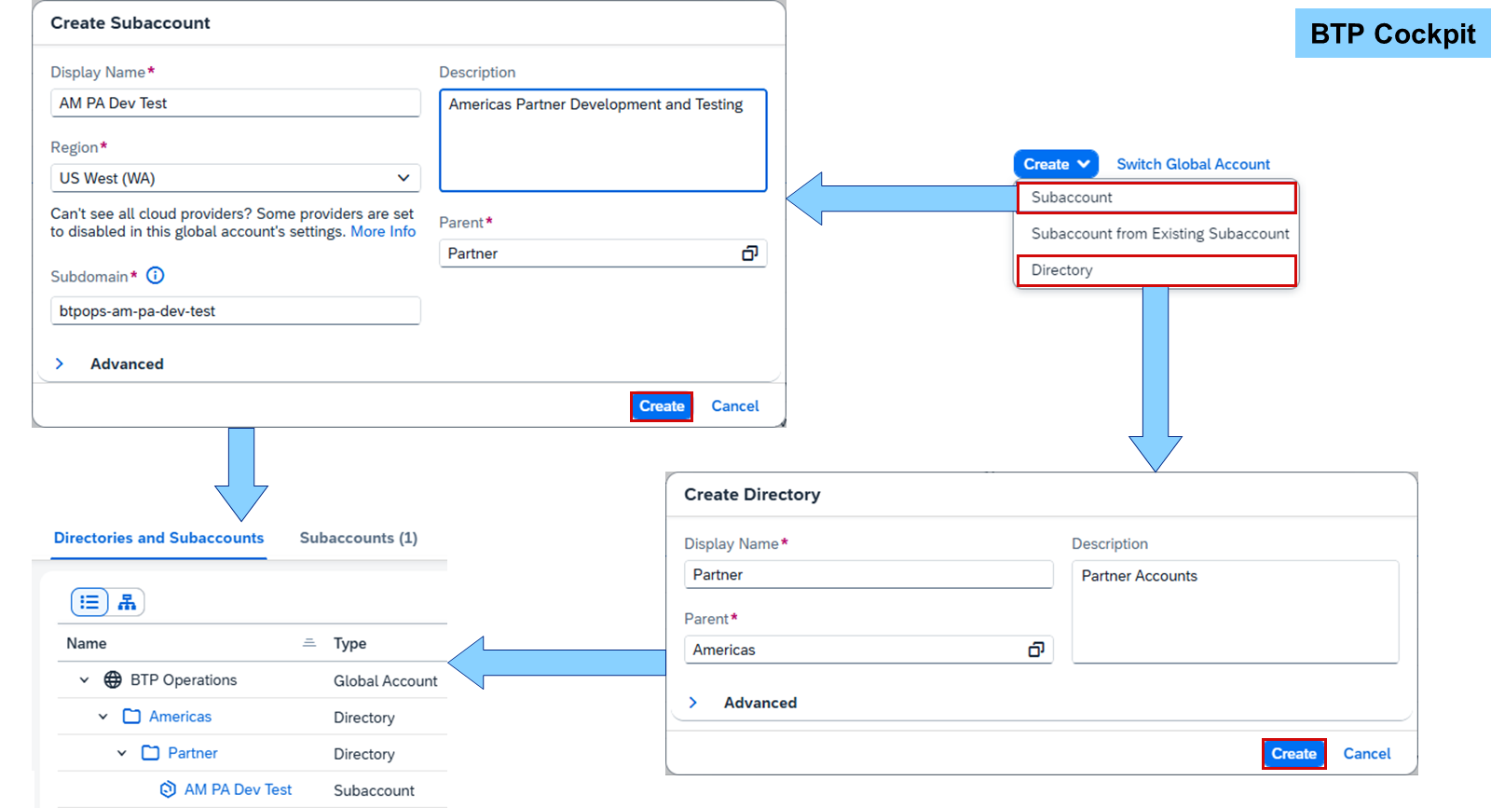Open the More Info link
This screenshot has height=808, width=1491.
[x=383, y=231]
